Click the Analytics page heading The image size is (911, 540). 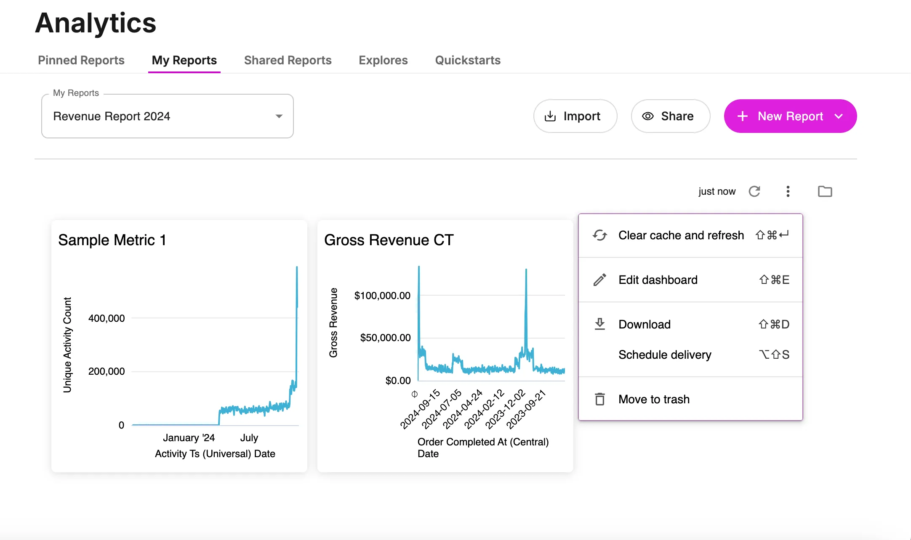[96, 23]
